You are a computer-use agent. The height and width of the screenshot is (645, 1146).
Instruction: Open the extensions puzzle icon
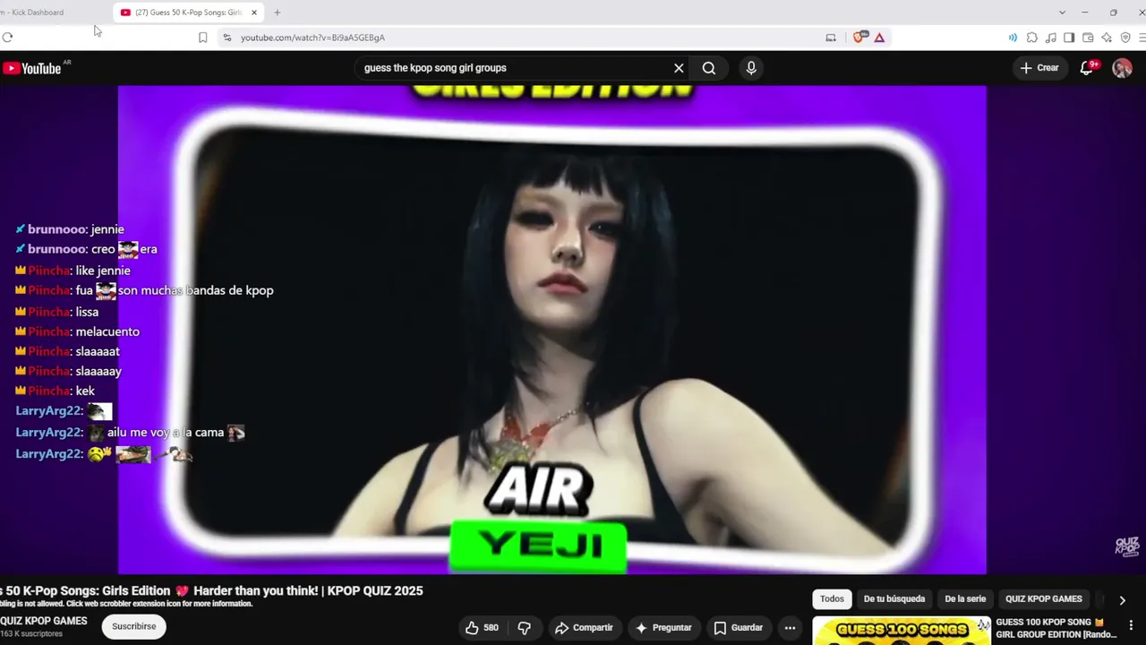pos(1032,38)
